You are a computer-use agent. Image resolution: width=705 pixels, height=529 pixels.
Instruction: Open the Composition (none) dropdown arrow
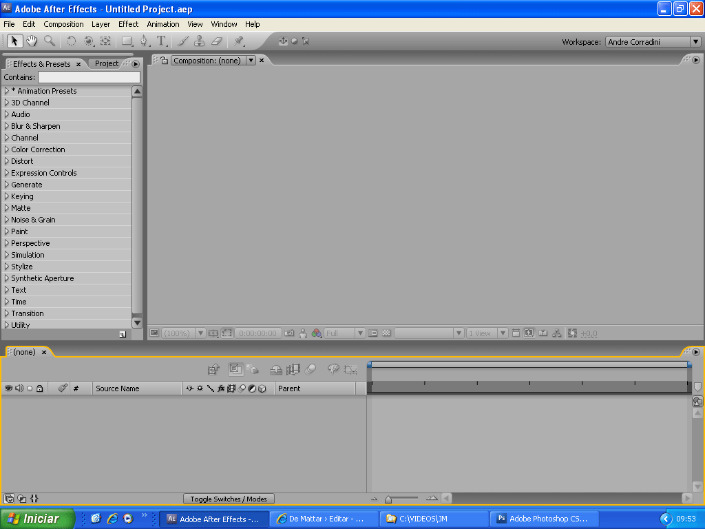[251, 61]
